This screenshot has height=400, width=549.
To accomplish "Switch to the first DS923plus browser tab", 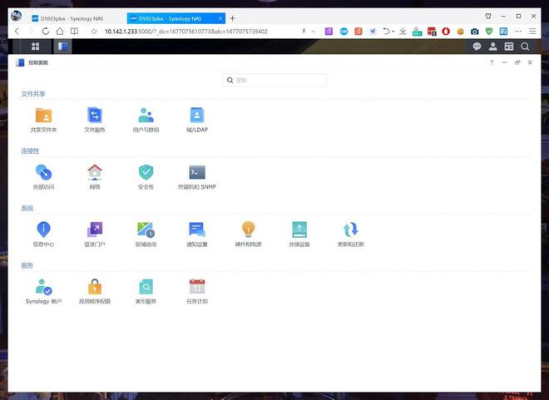I will pyautogui.click(x=67, y=18).
